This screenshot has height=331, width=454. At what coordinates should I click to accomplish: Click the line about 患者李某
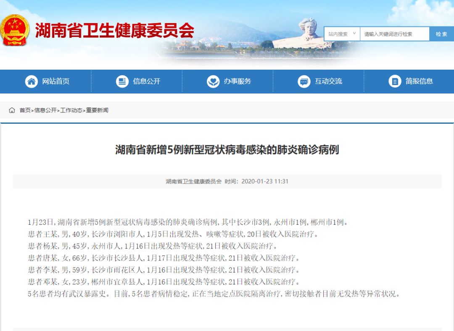pyautogui.click(x=164, y=270)
